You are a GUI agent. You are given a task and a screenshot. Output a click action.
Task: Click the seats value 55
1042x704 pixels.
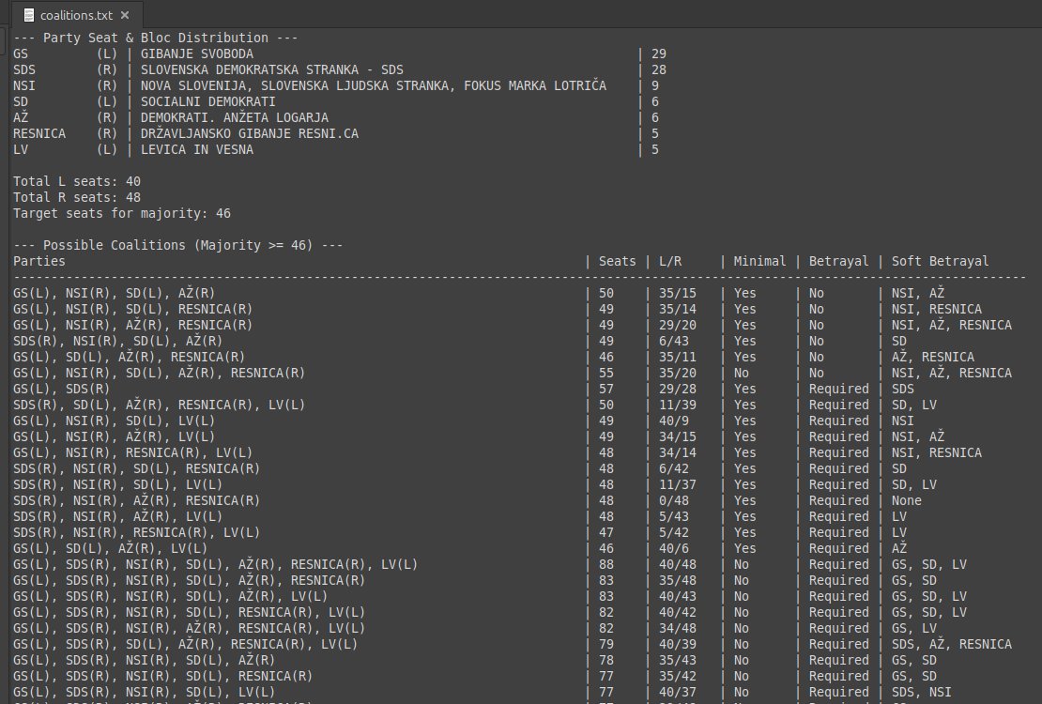pos(606,373)
